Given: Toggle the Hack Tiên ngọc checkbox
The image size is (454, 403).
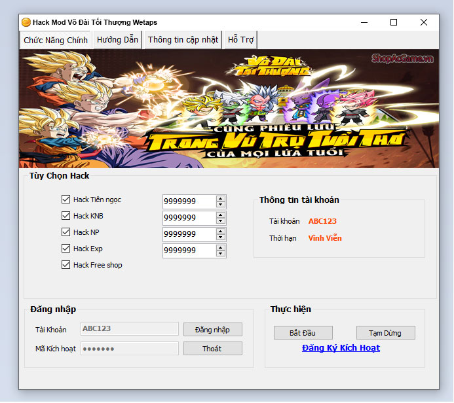Looking at the screenshot, I should click(66, 199).
